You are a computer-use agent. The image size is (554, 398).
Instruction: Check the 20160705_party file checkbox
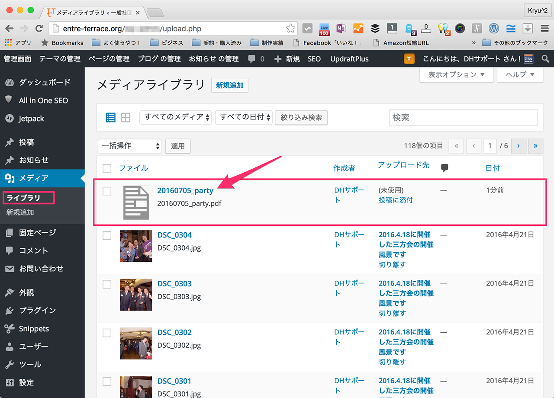point(107,191)
